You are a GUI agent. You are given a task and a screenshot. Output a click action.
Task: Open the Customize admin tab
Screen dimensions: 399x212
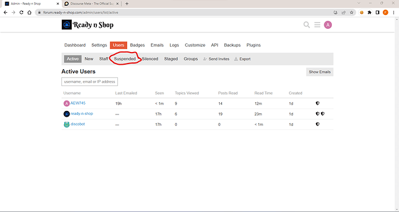pos(195,45)
